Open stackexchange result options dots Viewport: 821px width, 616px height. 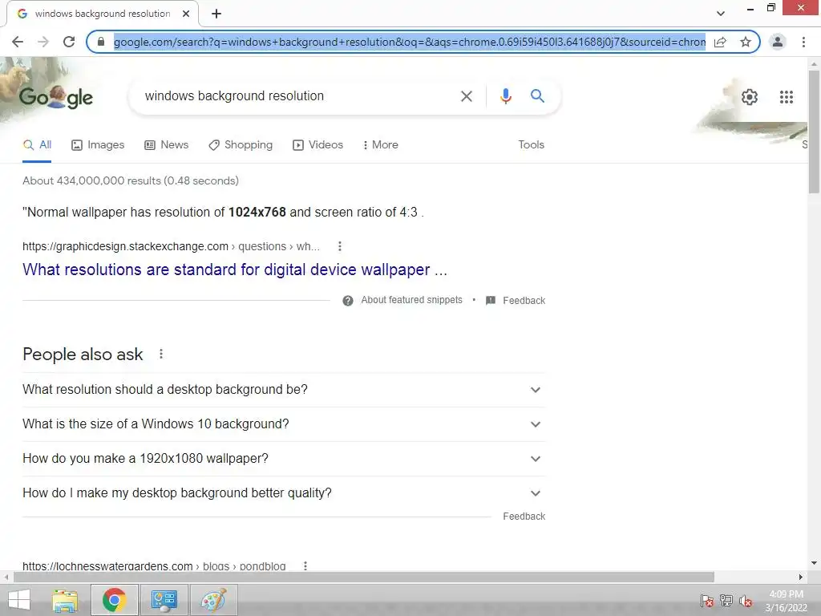pos(340,246)
